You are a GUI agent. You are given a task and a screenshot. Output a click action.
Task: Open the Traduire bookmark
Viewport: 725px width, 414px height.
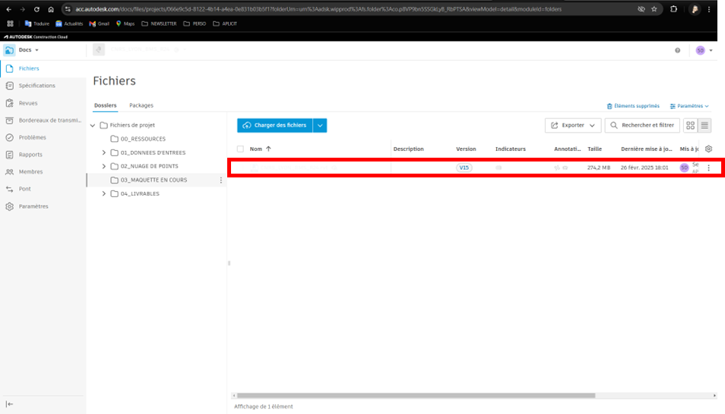pos(36,24)
